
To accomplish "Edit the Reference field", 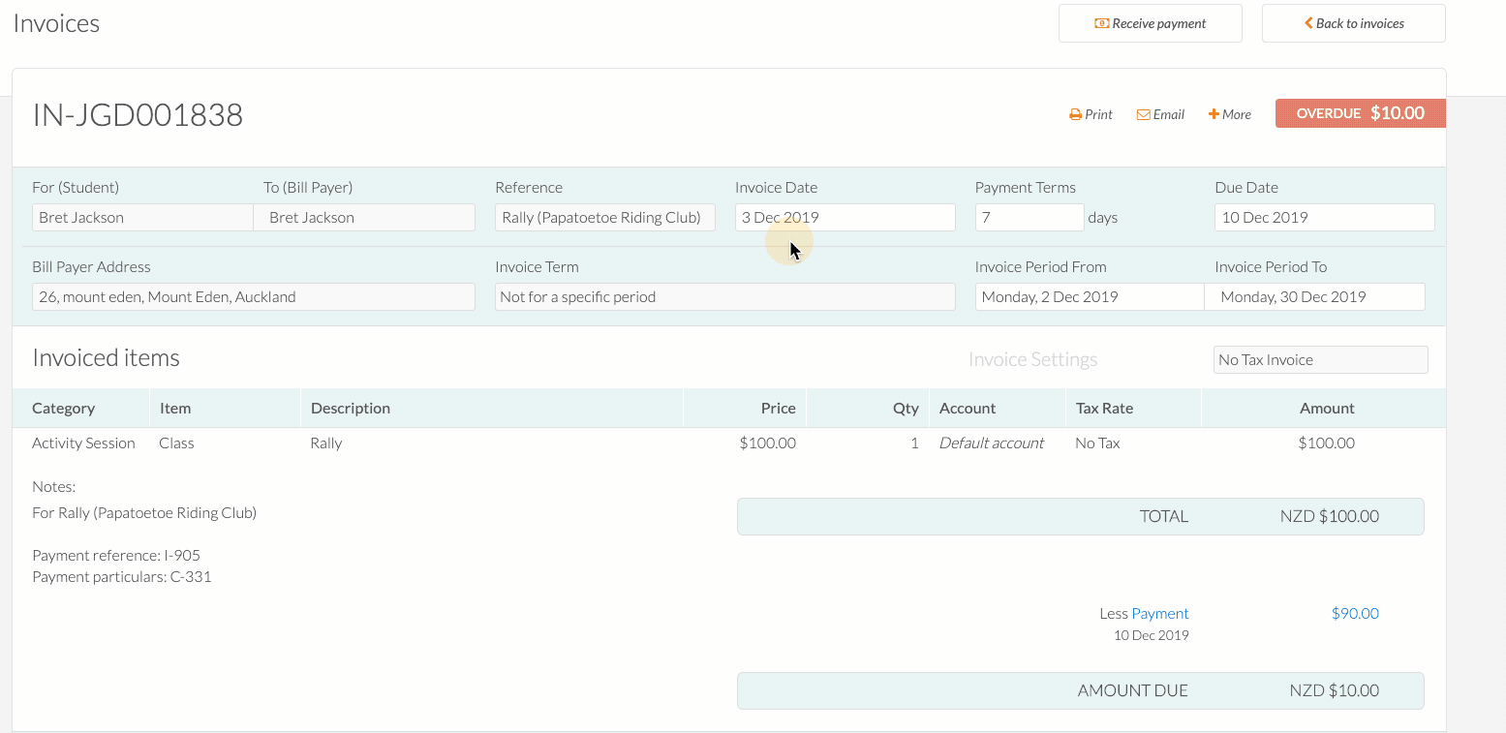I will (x=605, y=217).
